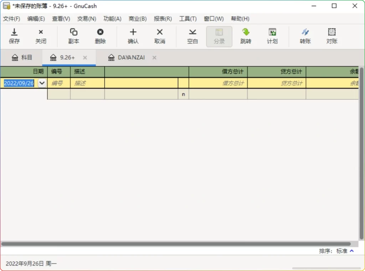Close the 9.26+ tab

point(84,57)
